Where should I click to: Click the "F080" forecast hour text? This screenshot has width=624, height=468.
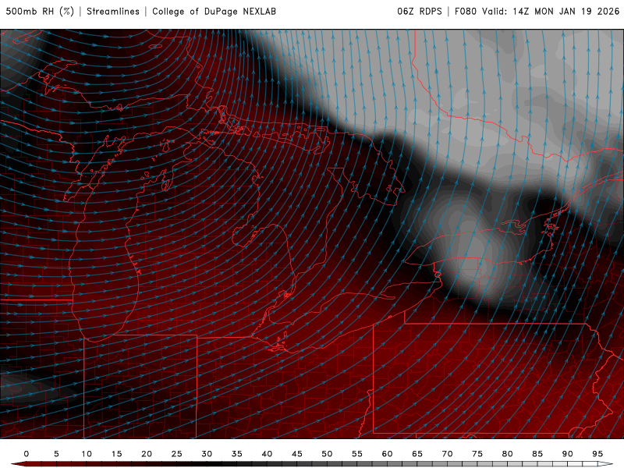[x=465, y=12]
